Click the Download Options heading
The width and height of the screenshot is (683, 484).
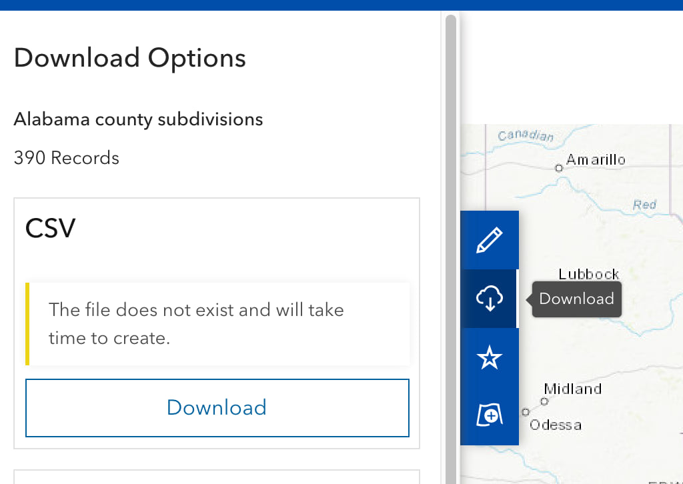point(129,58)
